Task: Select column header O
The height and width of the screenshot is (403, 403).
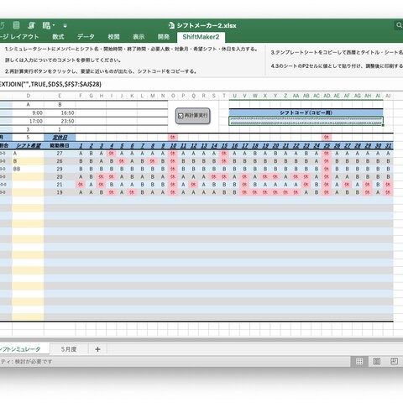Action: click(173, 96)
